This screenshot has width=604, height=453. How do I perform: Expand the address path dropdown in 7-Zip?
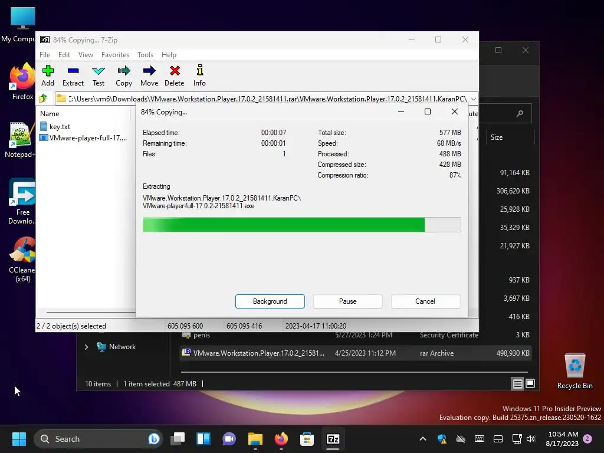[474, 99]
